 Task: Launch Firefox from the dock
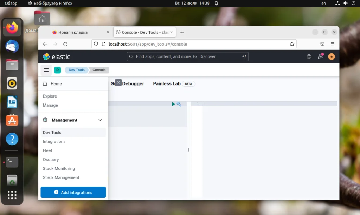[x=12, y=27]
